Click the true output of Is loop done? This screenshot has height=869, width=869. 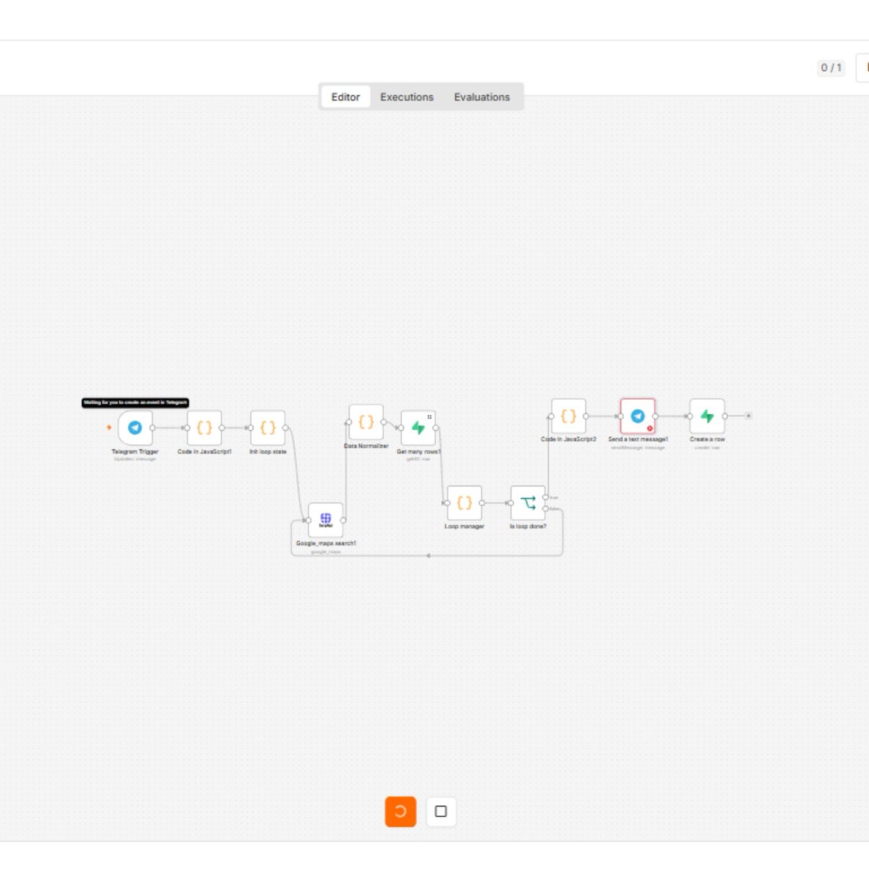click(546, 497)
